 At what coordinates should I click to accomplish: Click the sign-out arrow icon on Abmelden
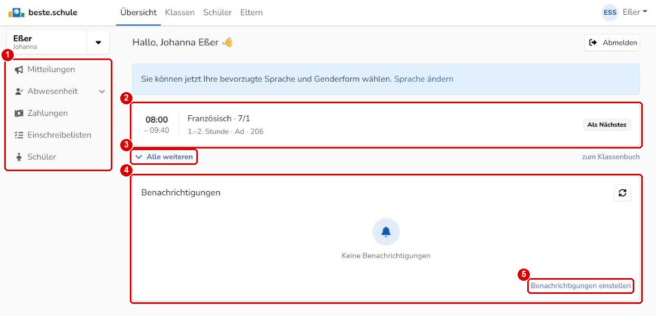click(x=593, y=43)
